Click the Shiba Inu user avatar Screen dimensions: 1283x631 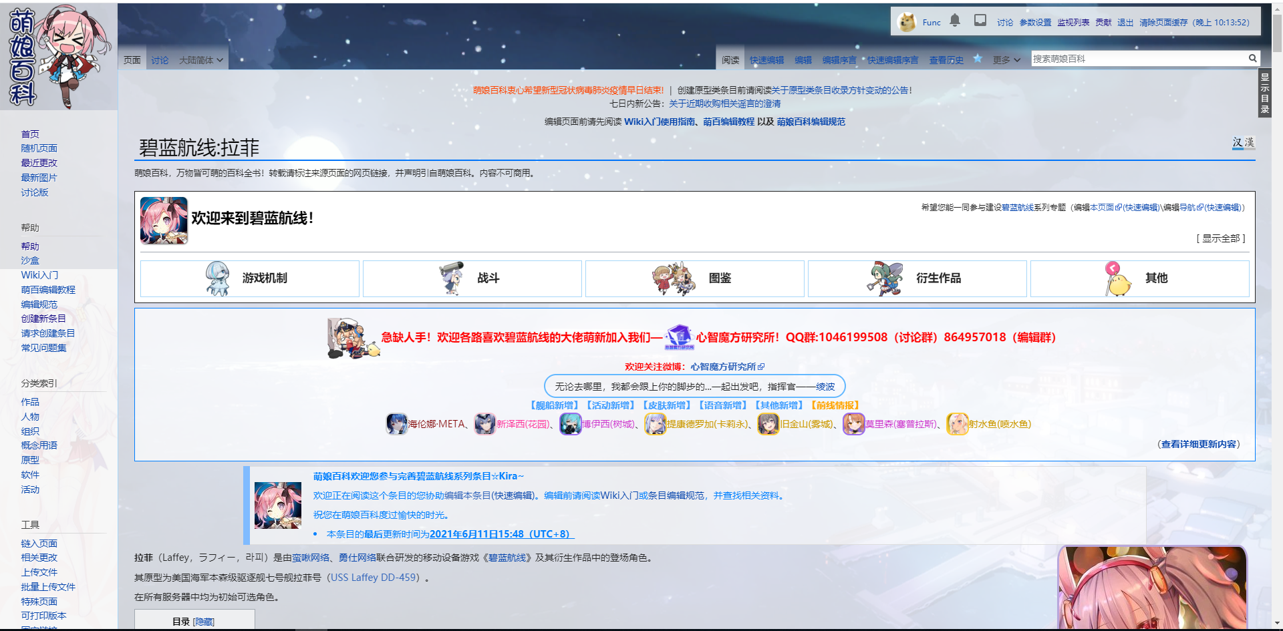point(907,22)
